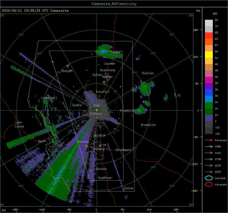Click the ThreeHills label
228x213 pixels.
click(x=127, y=111)
